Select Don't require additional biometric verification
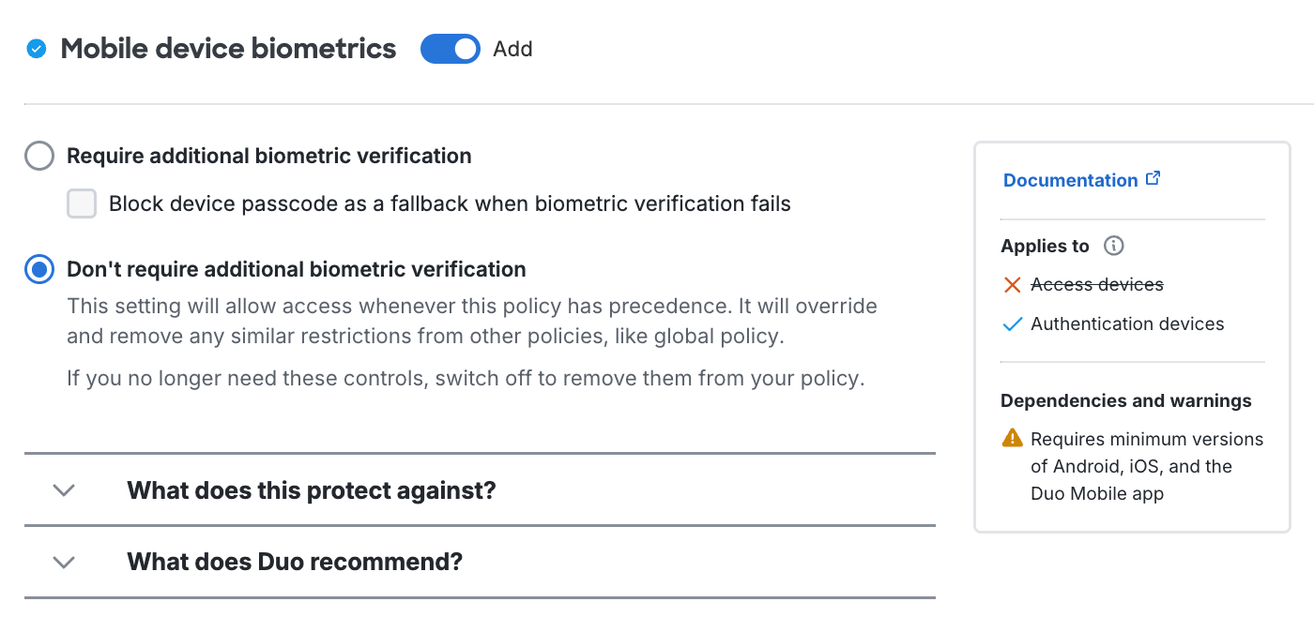The image size is (1314, 632). point(38,269)
